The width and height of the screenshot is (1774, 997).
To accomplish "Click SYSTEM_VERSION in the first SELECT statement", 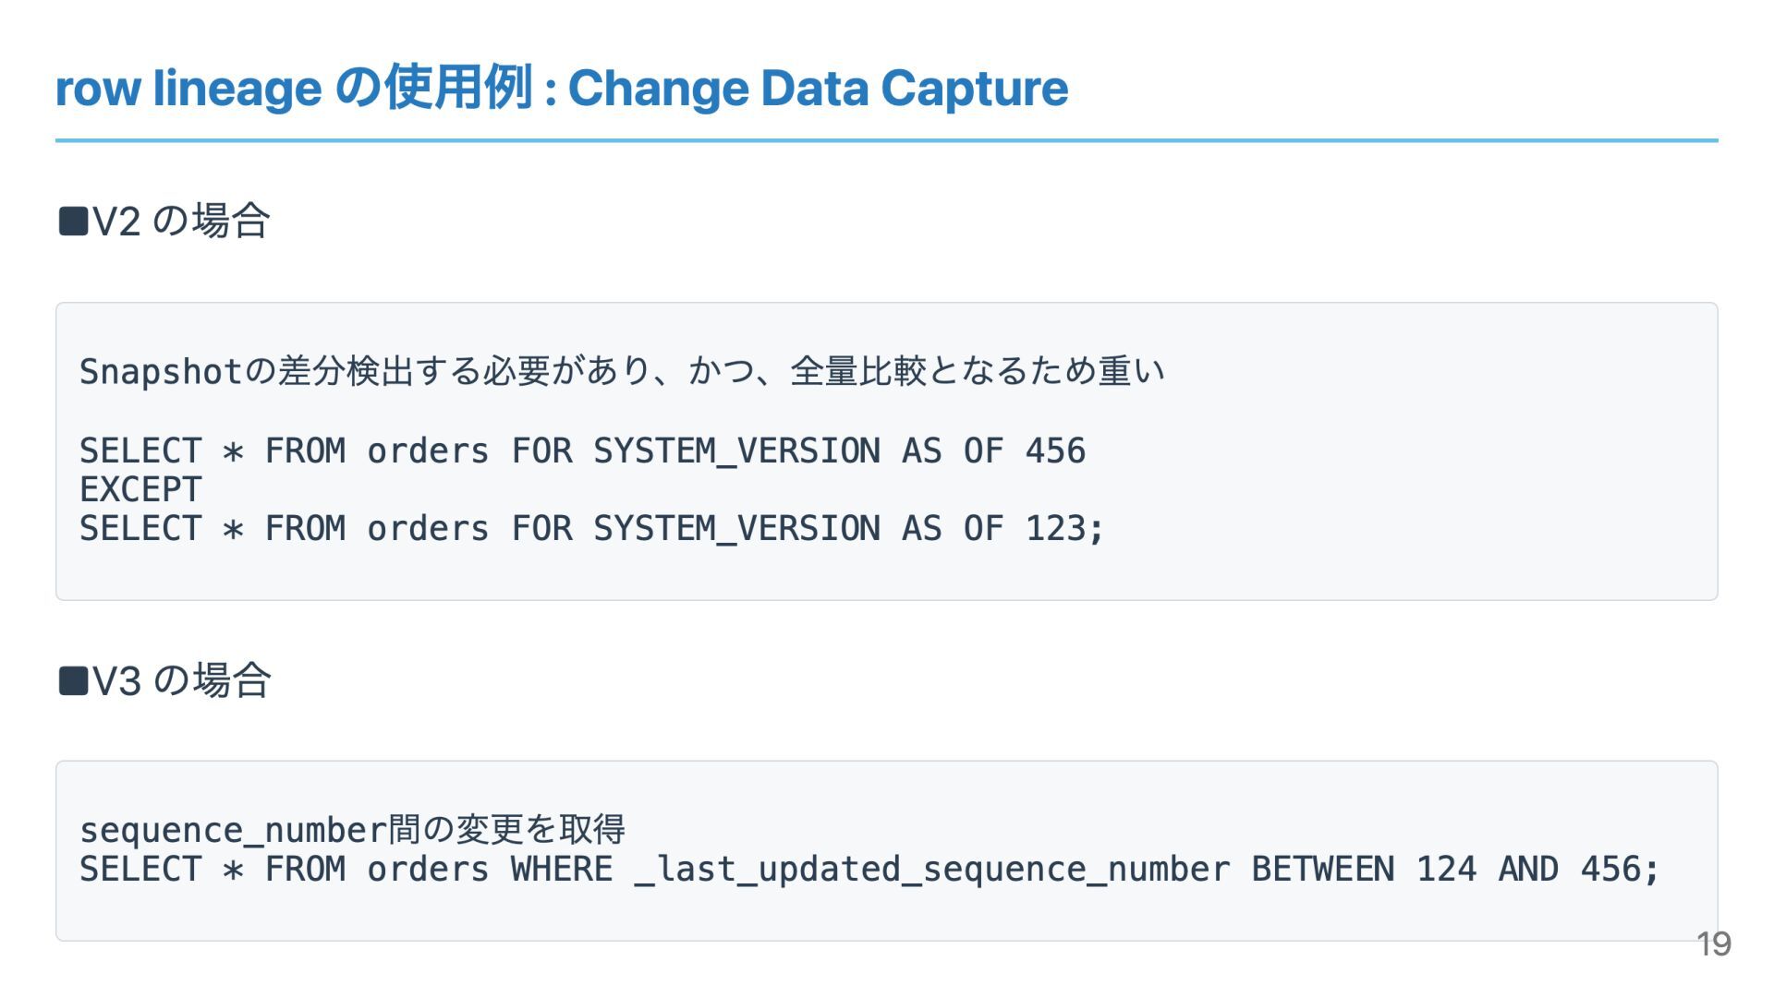I will [x=736, y=451].
